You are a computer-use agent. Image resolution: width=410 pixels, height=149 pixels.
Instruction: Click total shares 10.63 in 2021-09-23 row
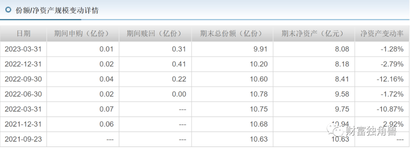point(259,139)
